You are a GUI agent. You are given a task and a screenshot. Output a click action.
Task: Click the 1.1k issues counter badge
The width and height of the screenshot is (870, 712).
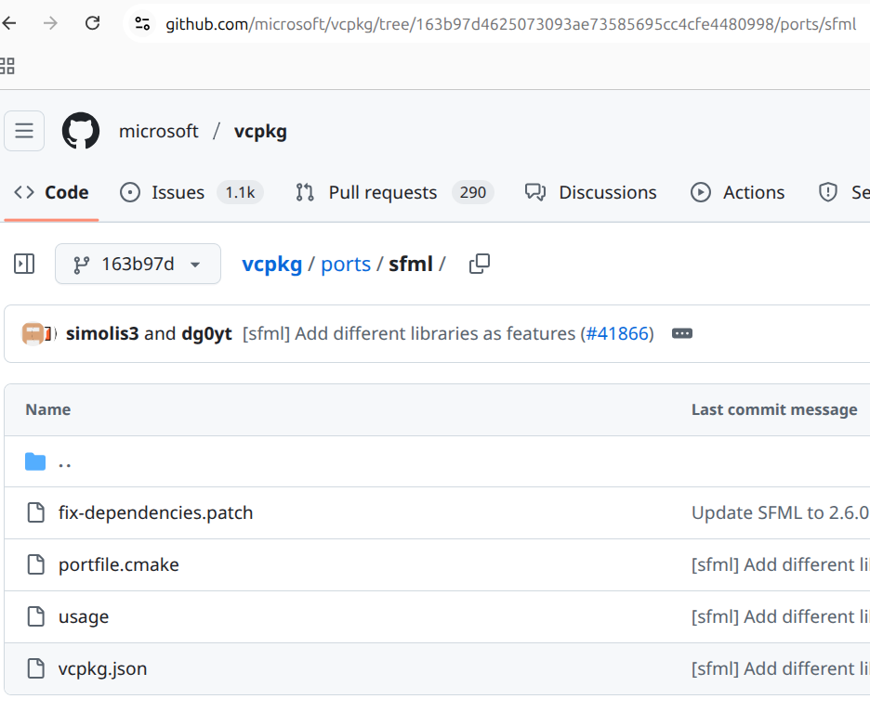[x=240, y=192]
